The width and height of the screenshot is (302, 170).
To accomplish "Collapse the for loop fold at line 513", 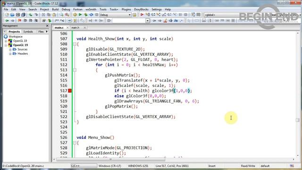I will tap(75, 70).
